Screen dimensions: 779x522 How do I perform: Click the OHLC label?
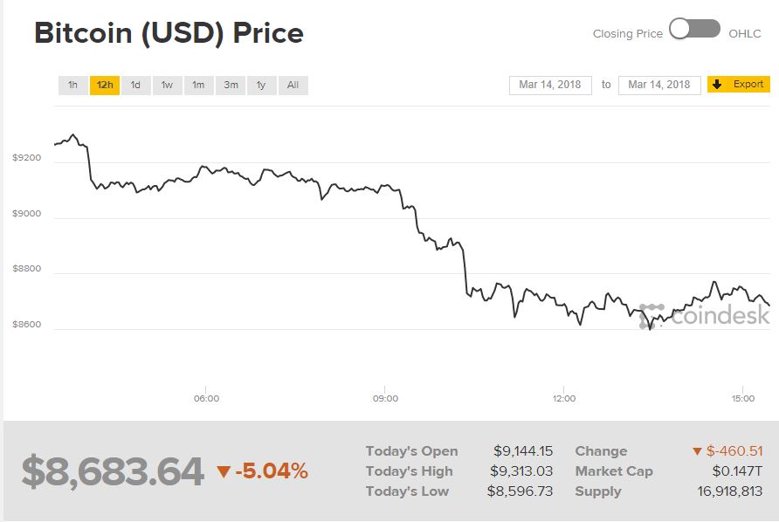tap(745, 34)
